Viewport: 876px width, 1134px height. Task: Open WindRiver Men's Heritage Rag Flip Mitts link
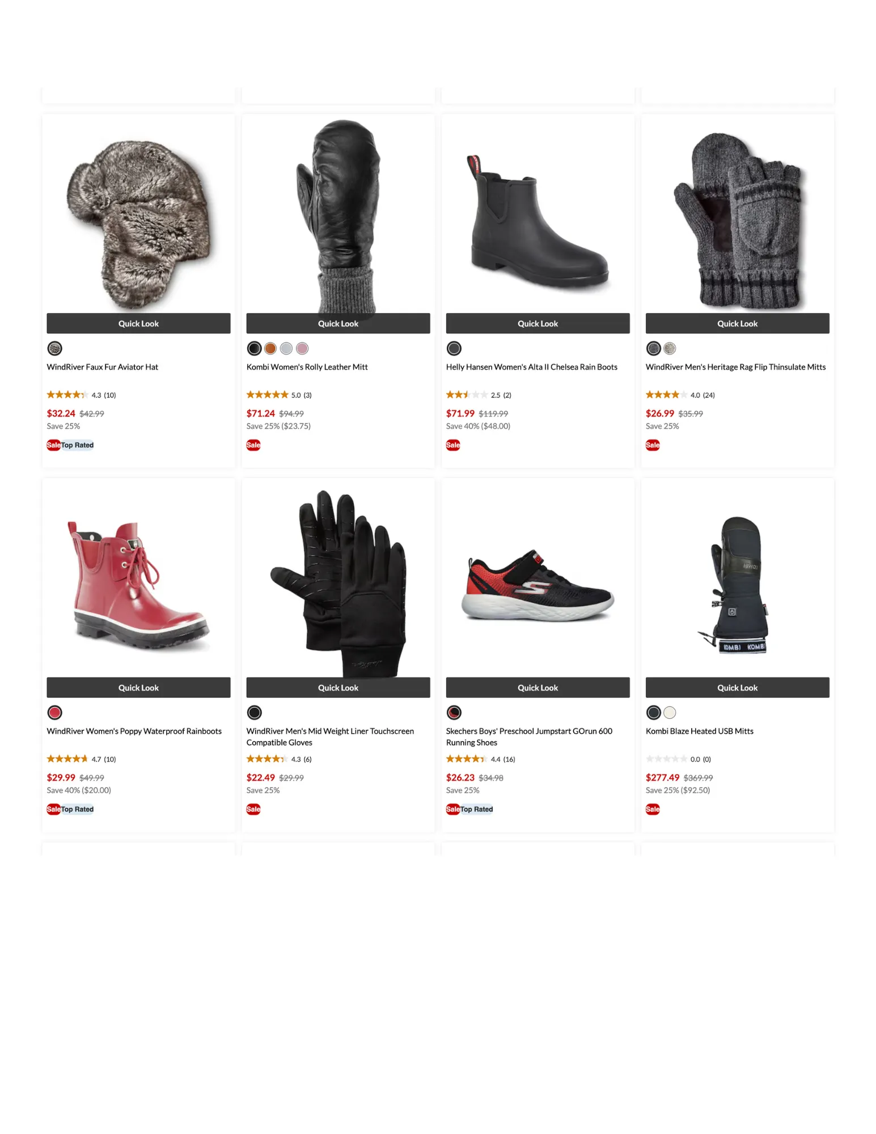(x=735, y=367)
